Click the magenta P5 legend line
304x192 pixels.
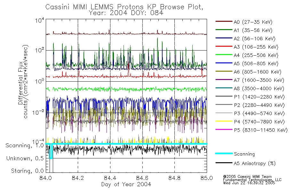point(224,129)
